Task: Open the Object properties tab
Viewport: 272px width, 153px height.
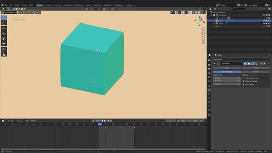Action: click(209, 86)
